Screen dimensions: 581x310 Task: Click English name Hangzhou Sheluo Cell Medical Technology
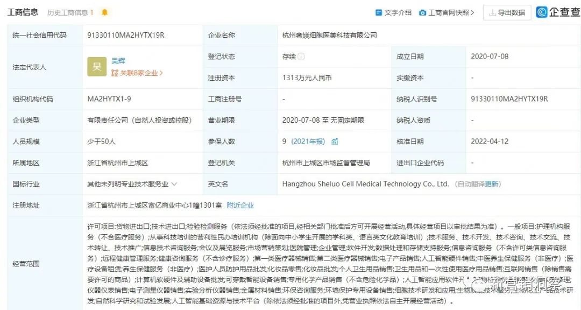pyautogui.click(x=365, y=184)
